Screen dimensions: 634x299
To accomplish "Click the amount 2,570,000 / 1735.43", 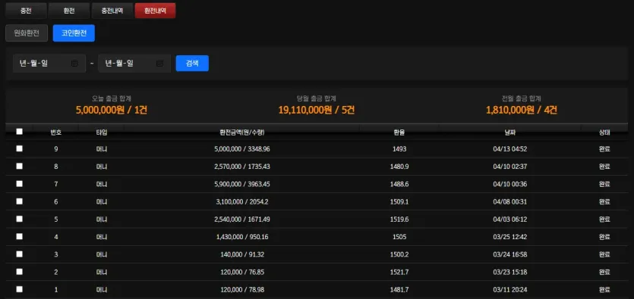I will [x=241, y=167].
